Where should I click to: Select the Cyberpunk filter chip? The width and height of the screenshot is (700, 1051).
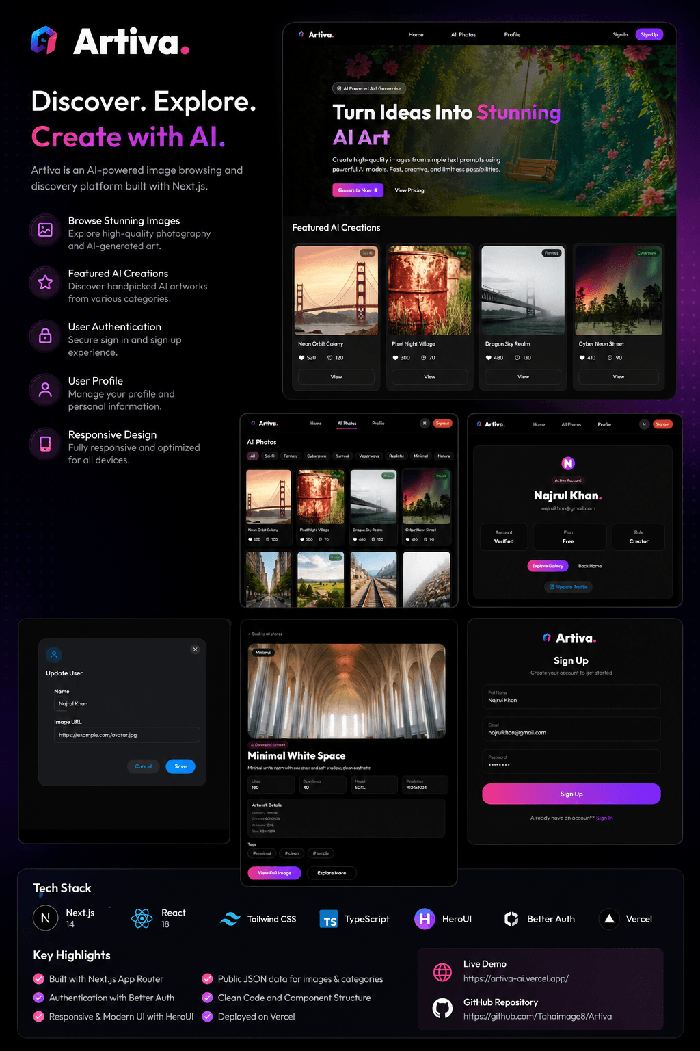coord(317,456)
